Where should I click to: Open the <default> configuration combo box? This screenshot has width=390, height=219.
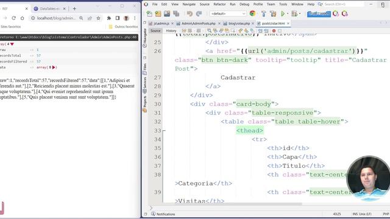pos(228,13)
